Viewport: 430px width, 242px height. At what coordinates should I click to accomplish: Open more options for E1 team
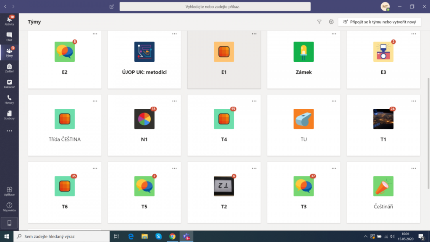[x=254, y=34]
